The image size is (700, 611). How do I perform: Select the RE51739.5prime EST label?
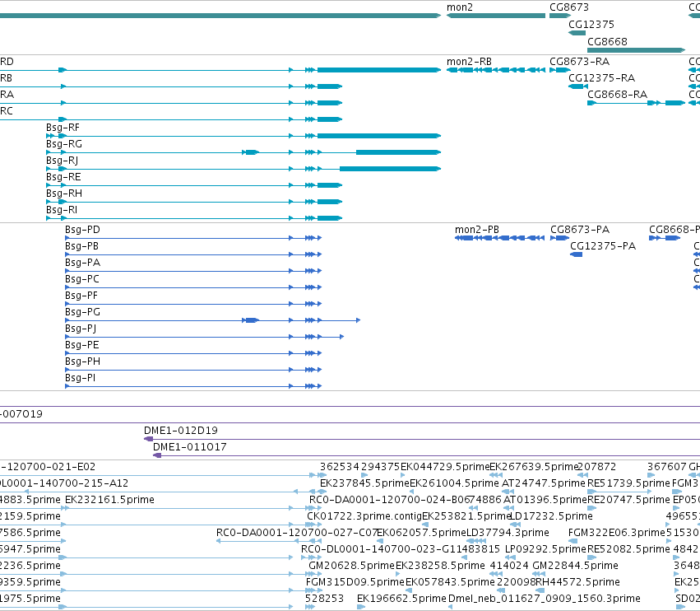click(x=628, y=483)
